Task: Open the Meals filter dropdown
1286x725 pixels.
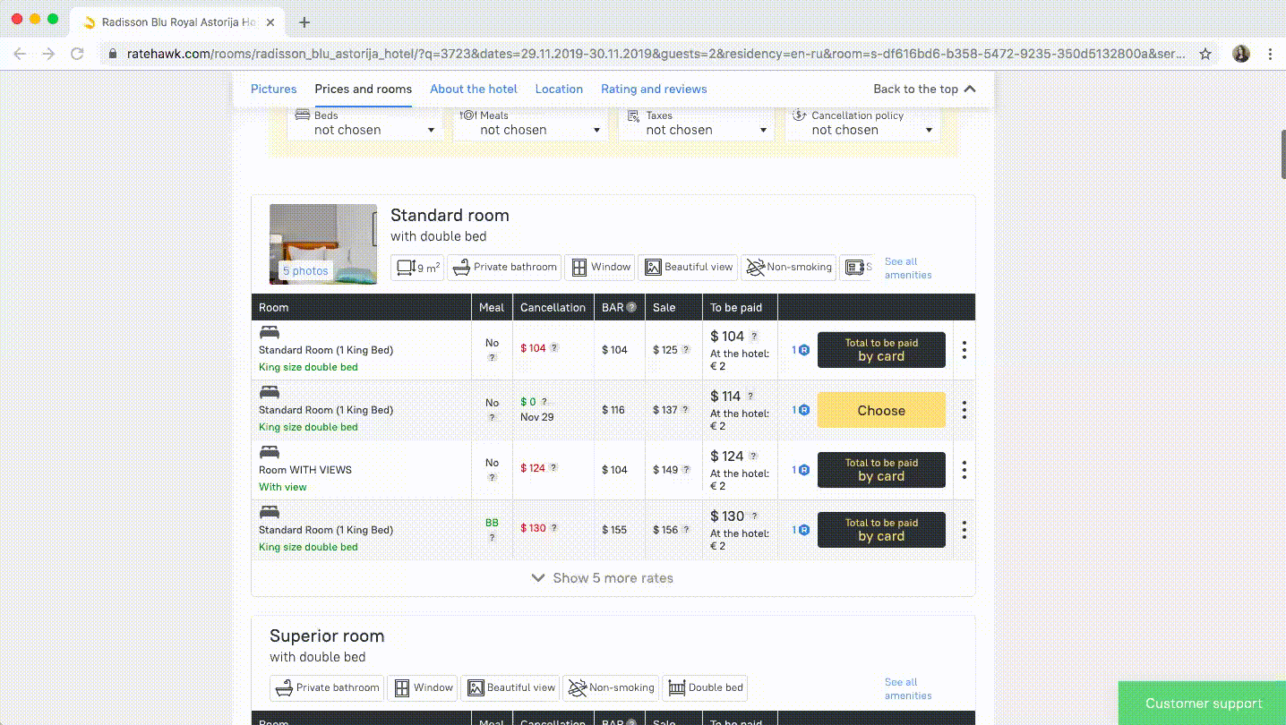Action: (530, 129)
